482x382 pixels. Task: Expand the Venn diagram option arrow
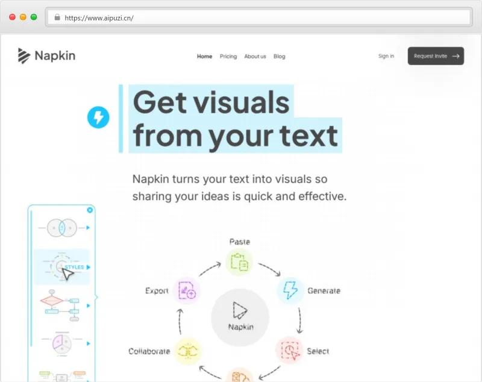click(88, 228)
